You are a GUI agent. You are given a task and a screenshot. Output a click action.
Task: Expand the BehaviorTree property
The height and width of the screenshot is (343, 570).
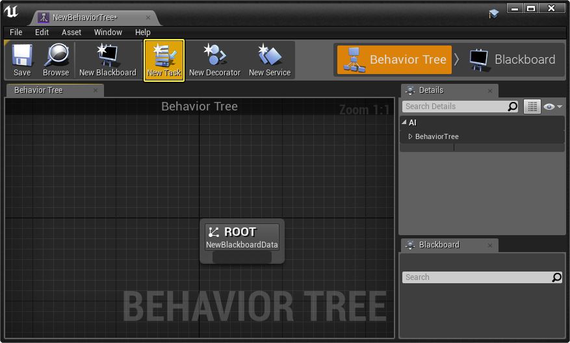(410, 136)
